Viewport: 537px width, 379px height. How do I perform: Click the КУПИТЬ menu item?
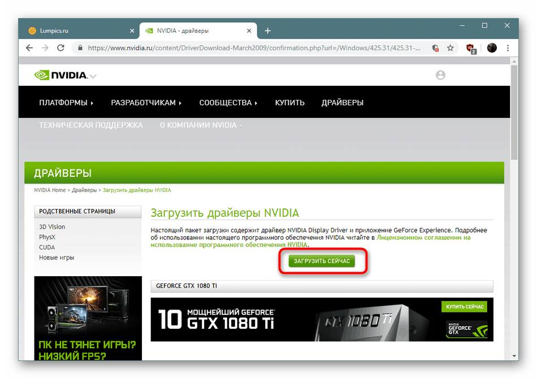290,103
